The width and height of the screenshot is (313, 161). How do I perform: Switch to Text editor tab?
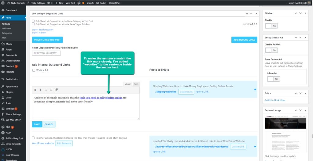pyautogui.click(x=136, y=84)
